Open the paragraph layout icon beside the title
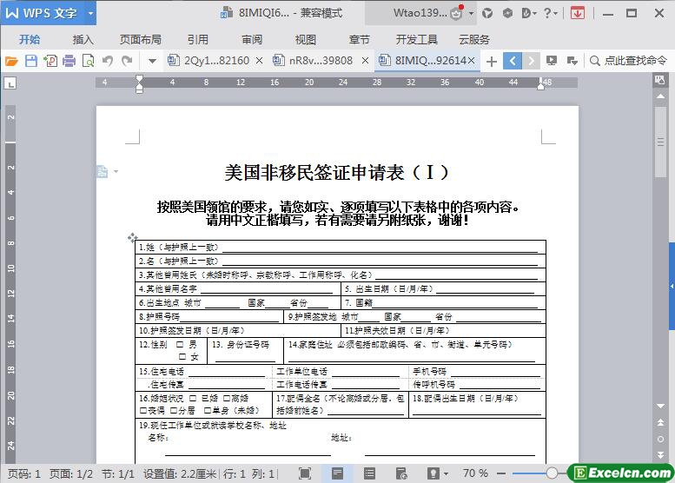The width and height of the screenshot is (675, 483). pyautogui.click(x=103, y=171)
